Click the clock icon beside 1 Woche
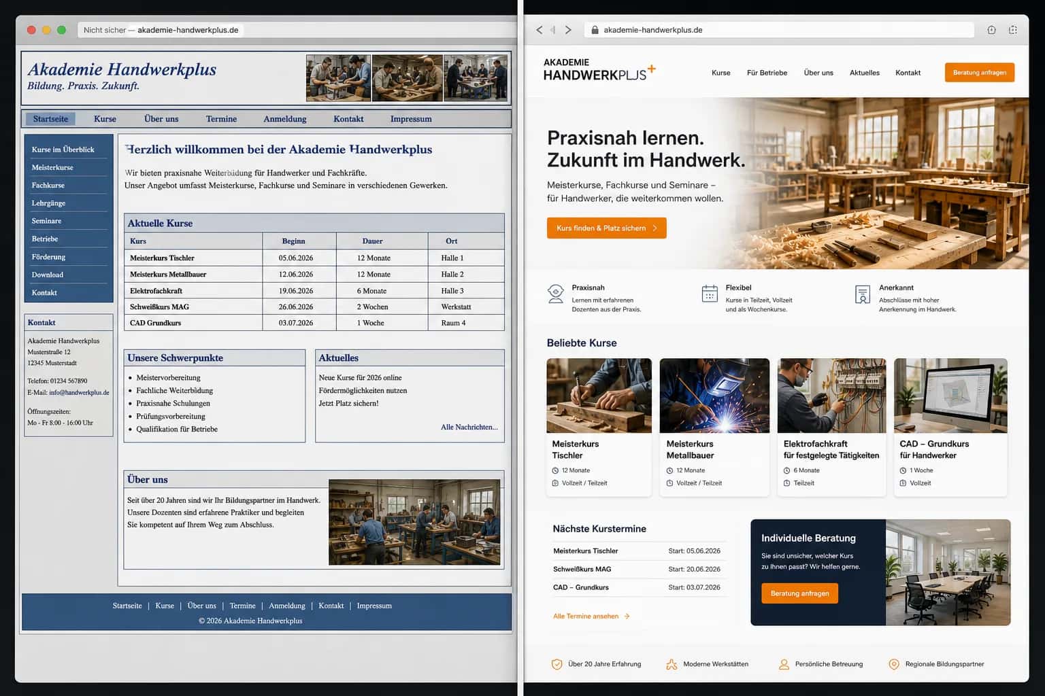This screenshot has height=696, width=1045. [903, 470]
